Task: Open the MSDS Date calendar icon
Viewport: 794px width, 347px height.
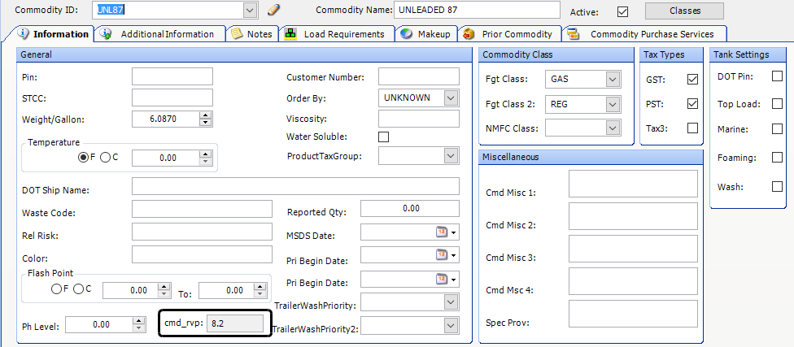Action: click(x=442, y=232)
